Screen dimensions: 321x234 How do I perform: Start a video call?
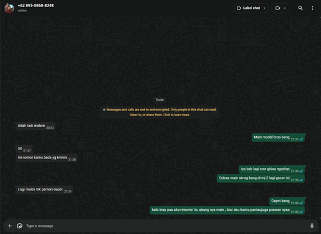tap(278, 8)
